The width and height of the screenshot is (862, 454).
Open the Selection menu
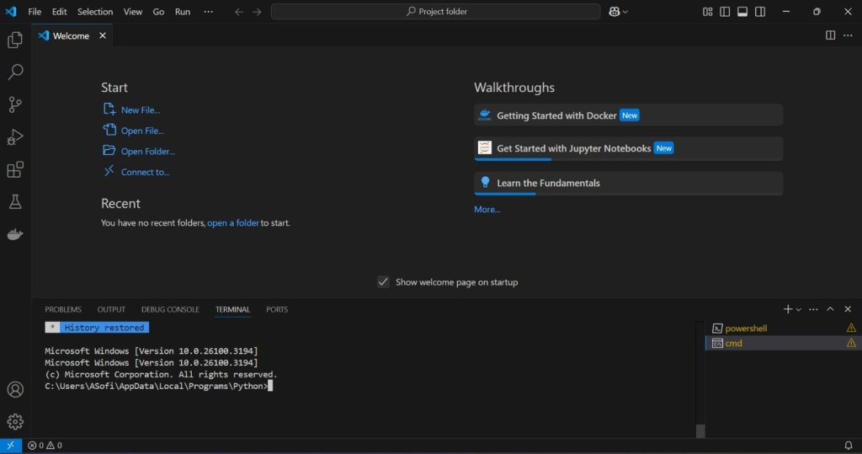pyautogui.click(x=94, y=12)
